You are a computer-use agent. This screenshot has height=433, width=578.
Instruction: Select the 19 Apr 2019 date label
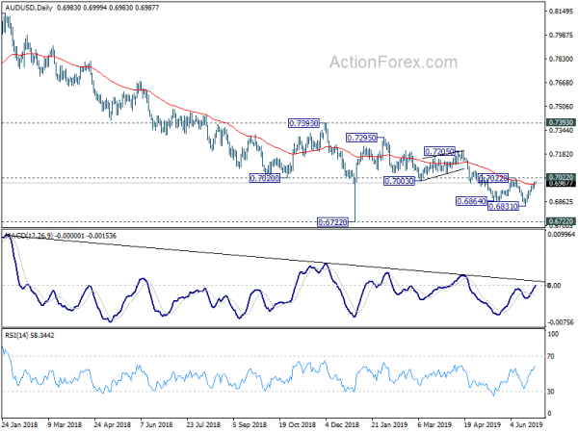[483, 424]
